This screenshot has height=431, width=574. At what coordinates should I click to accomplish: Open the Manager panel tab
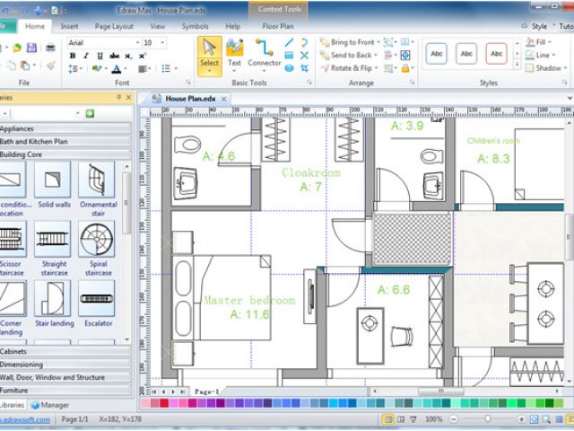tap(54, 405)
